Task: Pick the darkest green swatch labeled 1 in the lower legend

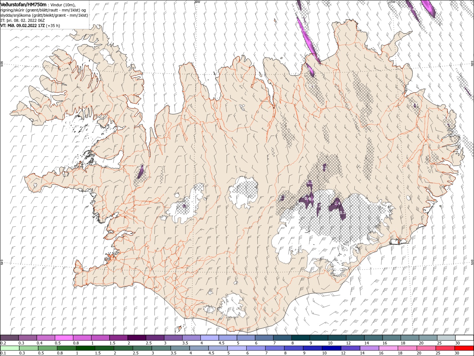Action: click(x=86, y=348)
